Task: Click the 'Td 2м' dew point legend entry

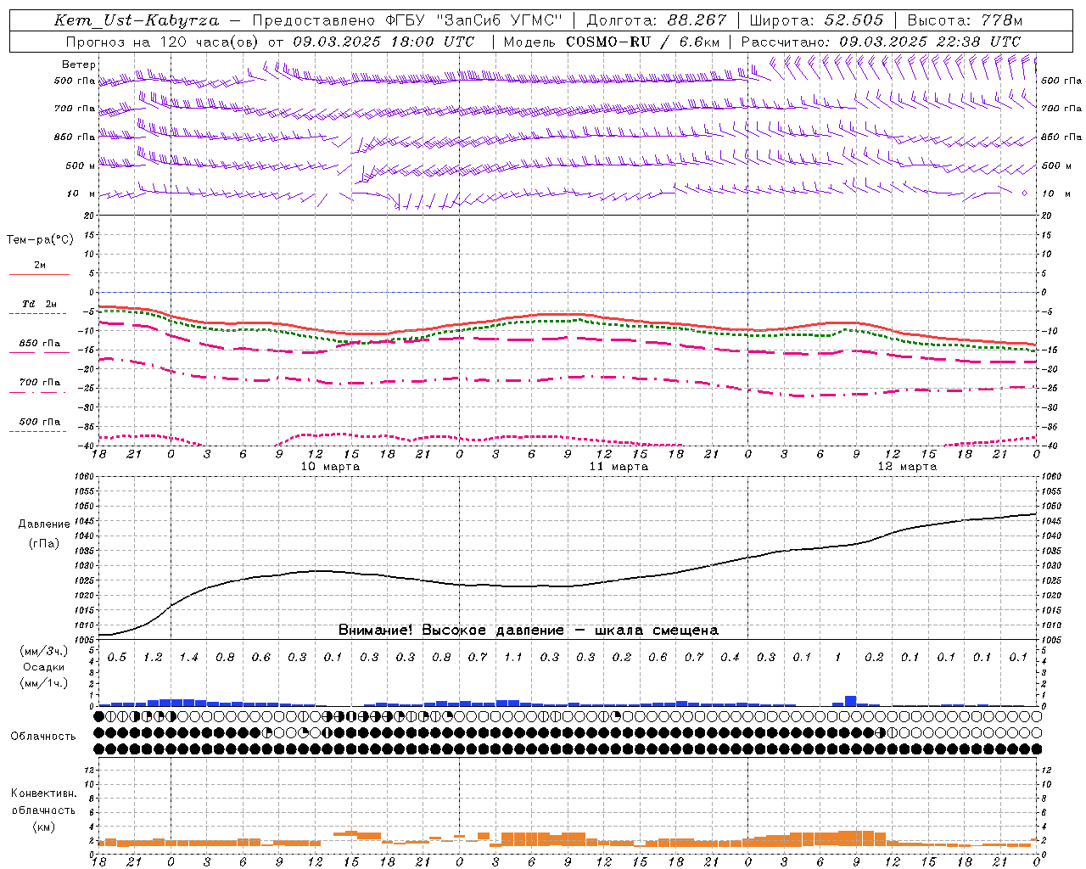Action: 40,304
